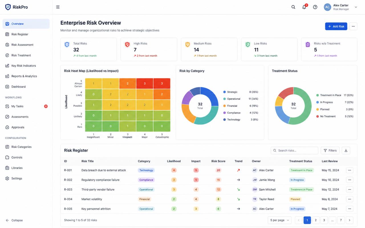Click the JW owner avatar for Jamie Wong

[x=255, y=180]
